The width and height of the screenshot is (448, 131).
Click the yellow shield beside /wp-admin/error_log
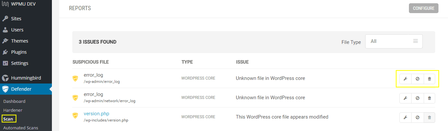click(75, 78)
